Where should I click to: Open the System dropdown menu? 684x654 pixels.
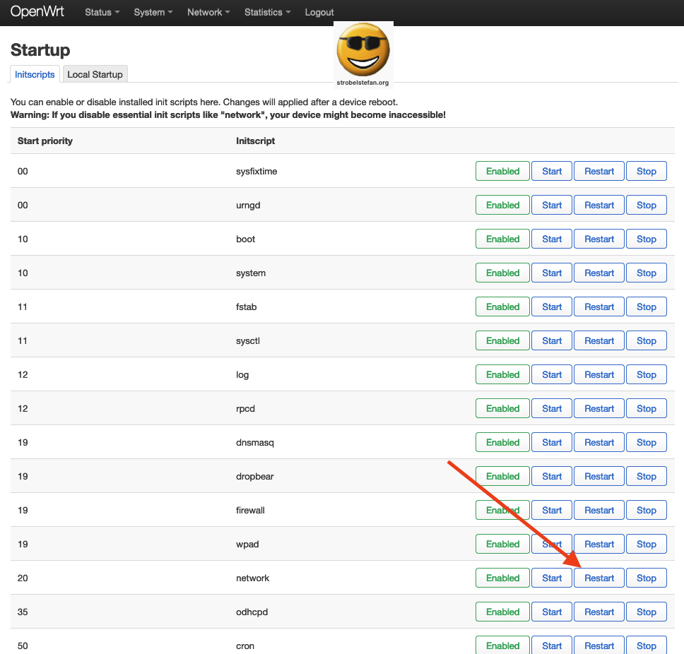pyautogui.click(x=153, y=12)
